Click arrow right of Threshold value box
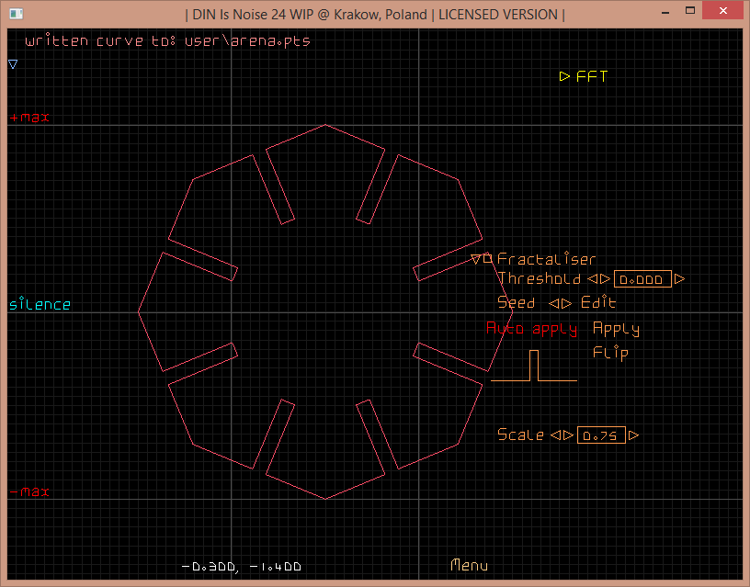Viewport: 750px width, 587px height. (x=680, y=279)
